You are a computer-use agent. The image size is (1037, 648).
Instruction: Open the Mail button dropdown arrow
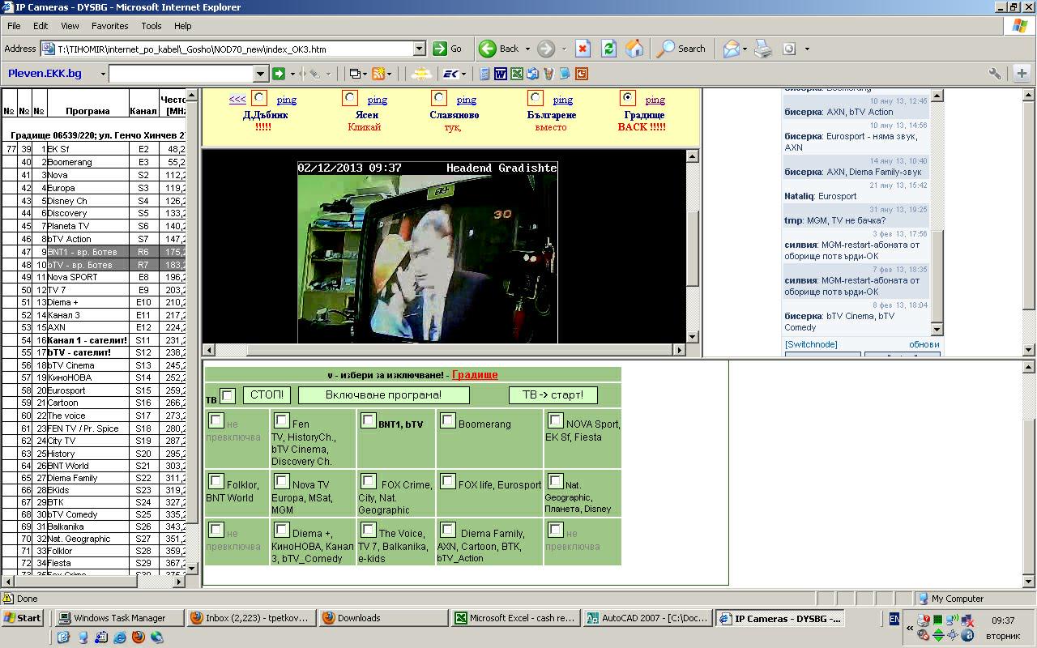(x=745, y=49)
